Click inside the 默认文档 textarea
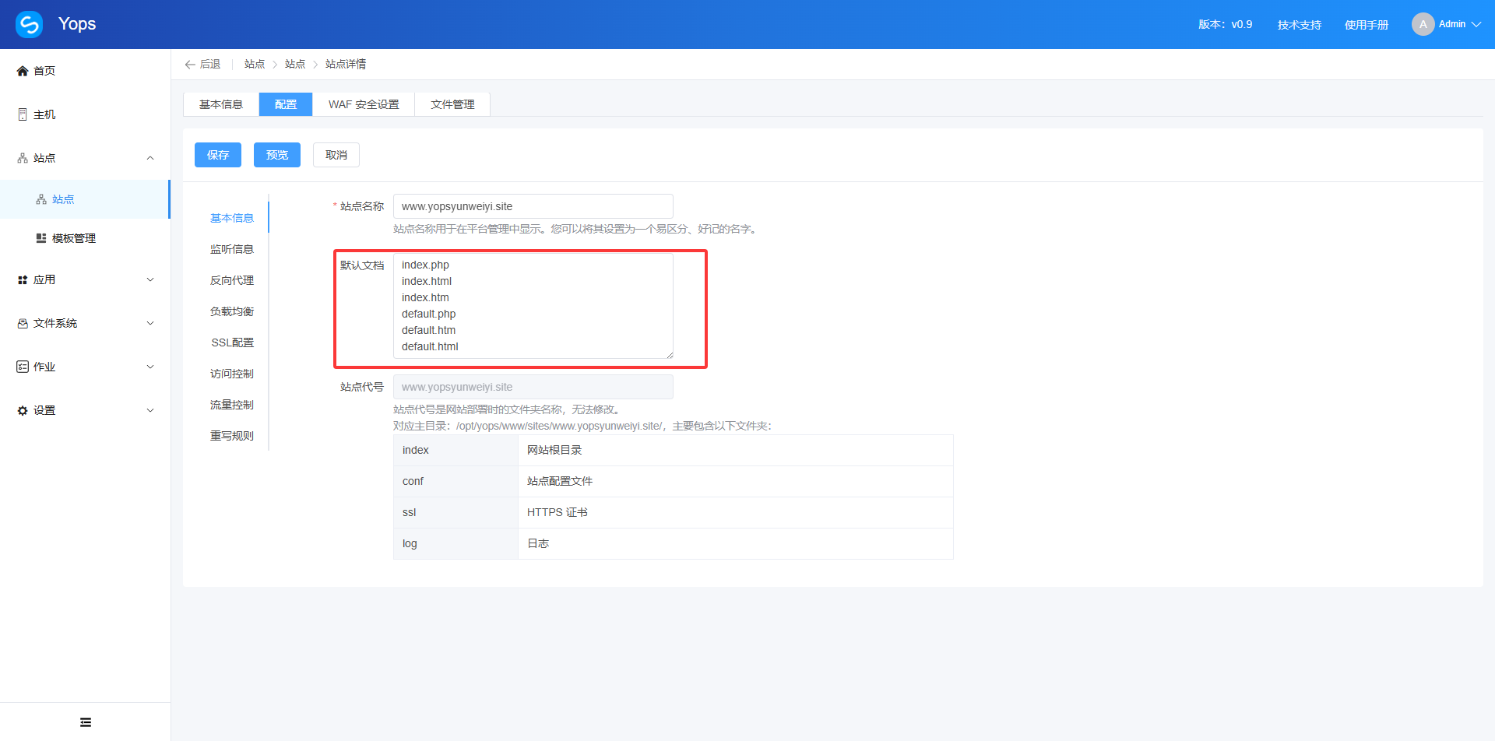 (533, 305)
